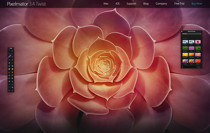Screen dimensions: 210x133
Task: Select the Zoom magnifier tool
Action: (x=9, y=90)
